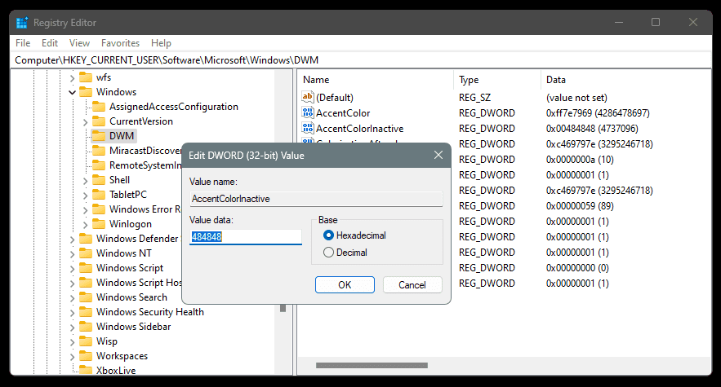Expand the Windows Search key

point(72,298)
